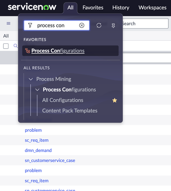Screen dimensions: 171x191
Task: Collapse the Process Configurations submenu
Action: click(x=37, y=90)
